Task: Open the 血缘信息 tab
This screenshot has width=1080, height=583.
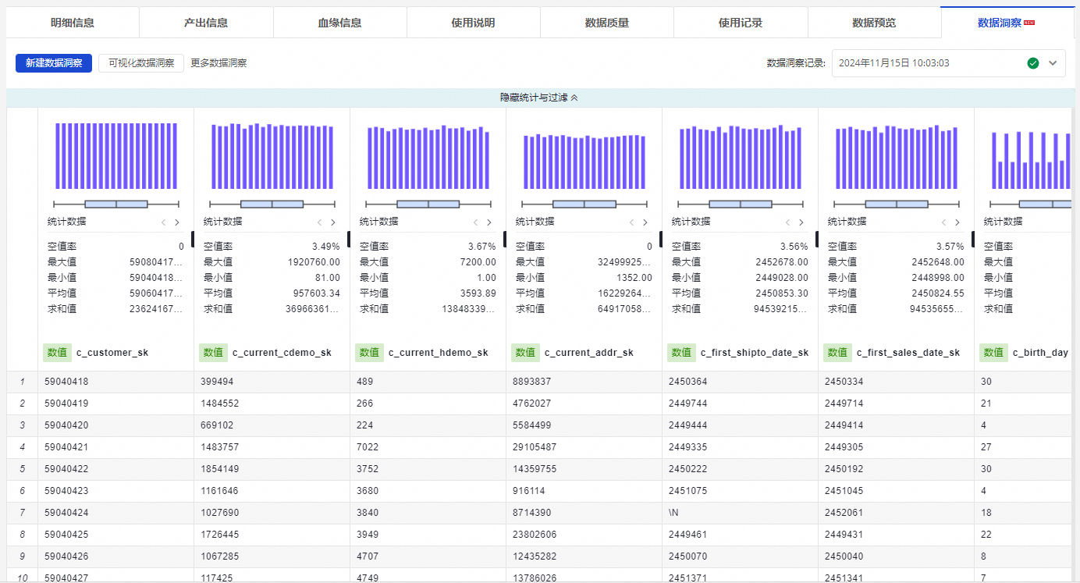Action: [x=339, y=23]
